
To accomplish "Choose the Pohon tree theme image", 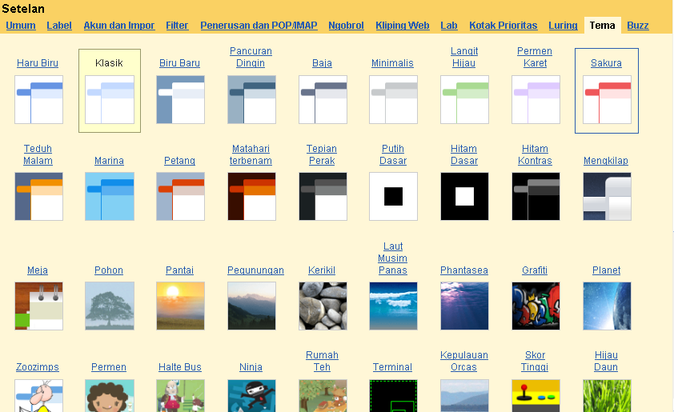I will pos(110,306).
